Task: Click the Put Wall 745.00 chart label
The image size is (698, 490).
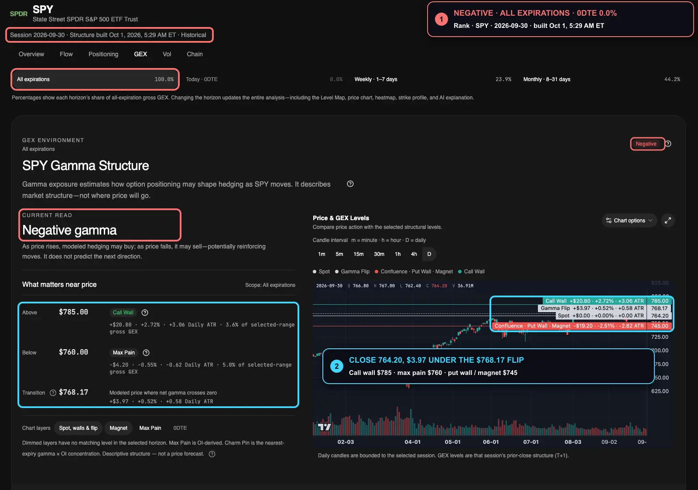Action: [582, 326]
